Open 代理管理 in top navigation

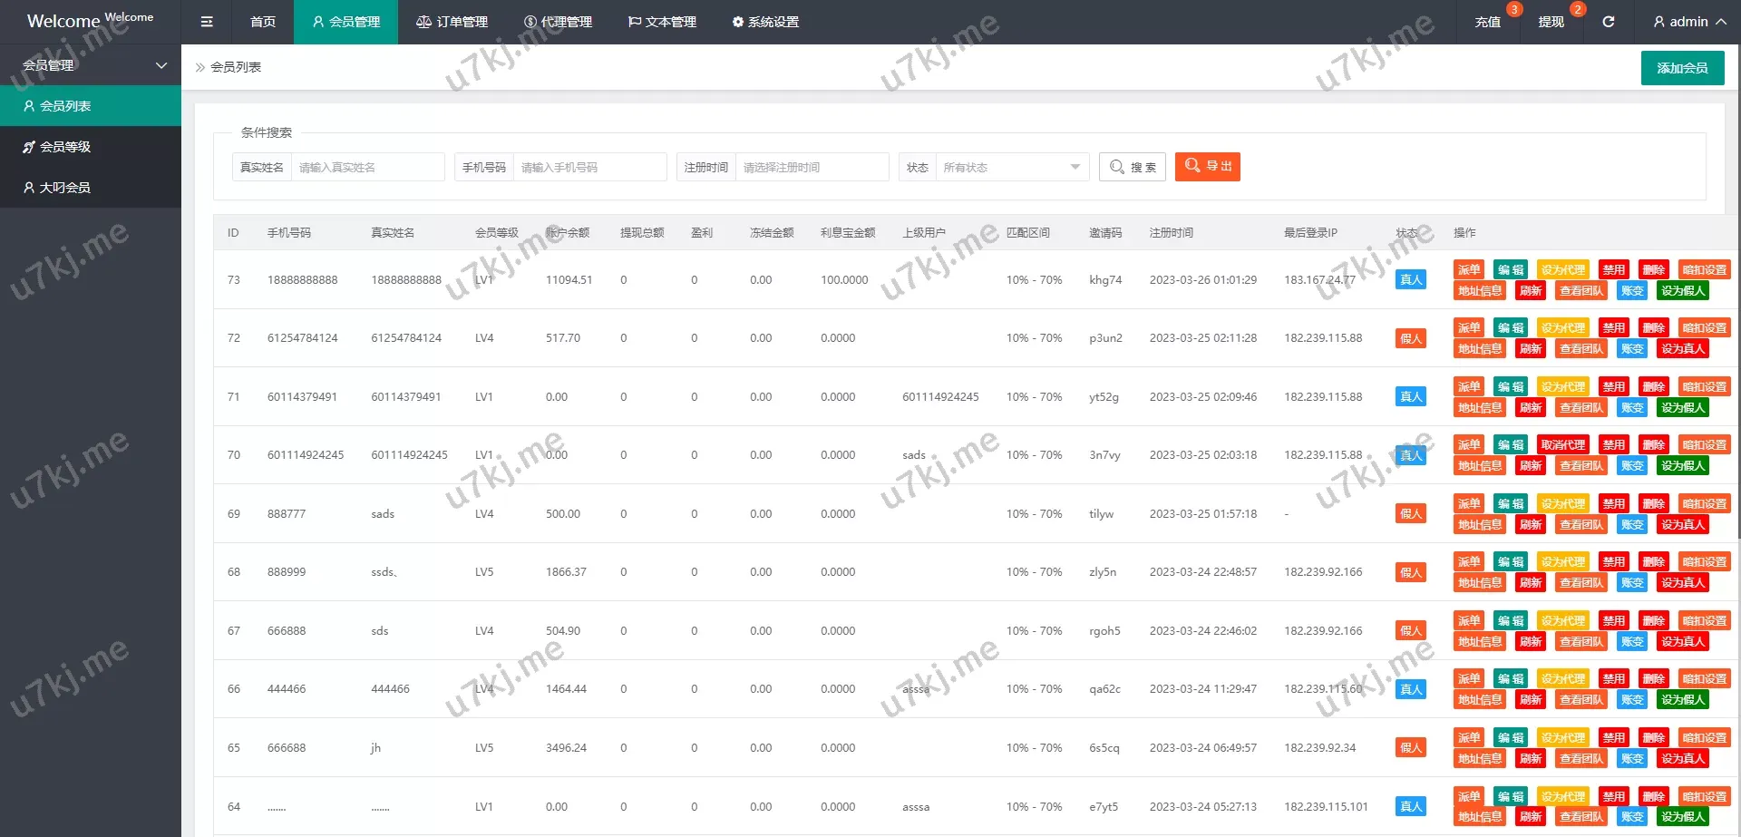point(558,22)
